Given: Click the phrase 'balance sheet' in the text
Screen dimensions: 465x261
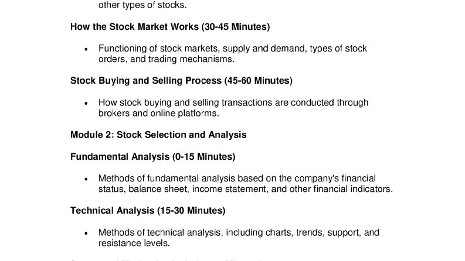Looking at the screenshot, I should tap(158, 189).
